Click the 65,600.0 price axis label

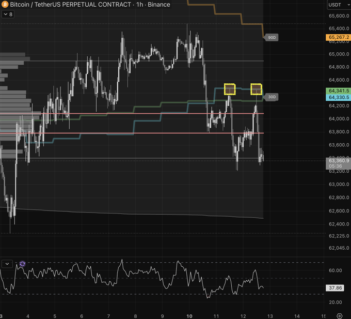[x=339, y=16]
